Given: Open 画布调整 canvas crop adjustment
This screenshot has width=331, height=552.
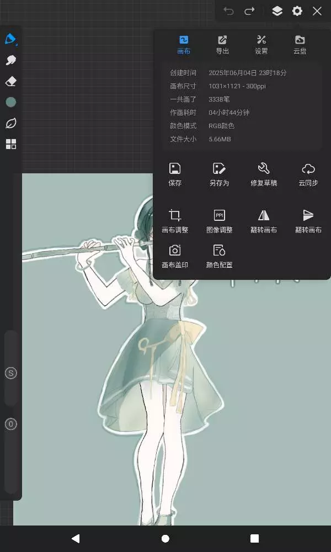Looking at the screenshot, I should click(175, 221).
